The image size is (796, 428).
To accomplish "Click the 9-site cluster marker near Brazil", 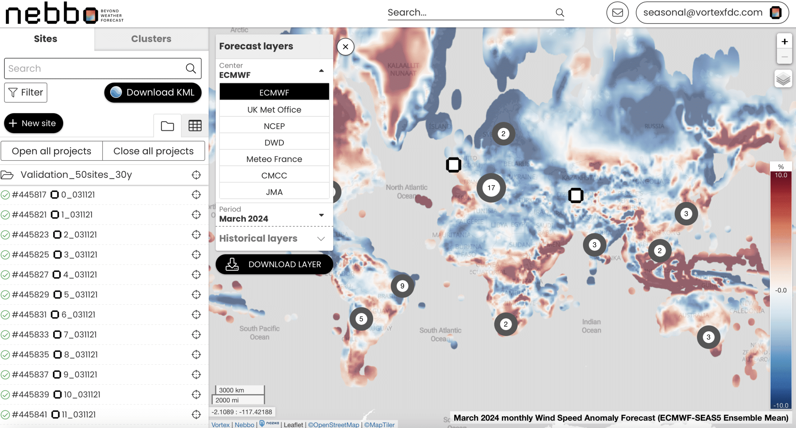I will [x=402, y=286].
